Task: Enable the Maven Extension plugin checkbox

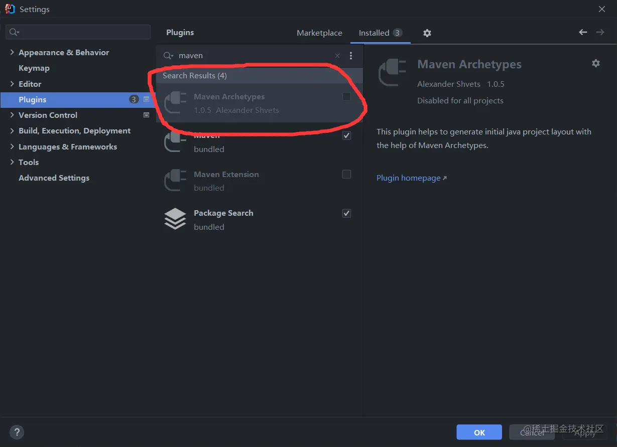Action: click(346, 174)
